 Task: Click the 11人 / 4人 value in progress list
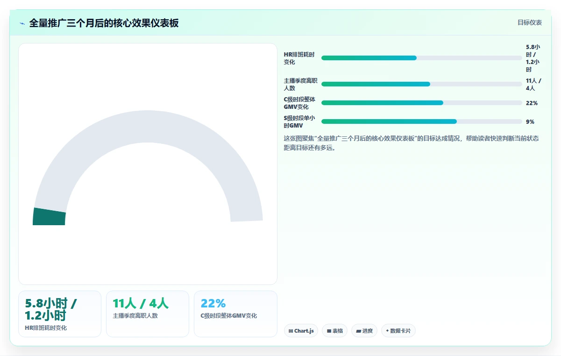point(533,84)
